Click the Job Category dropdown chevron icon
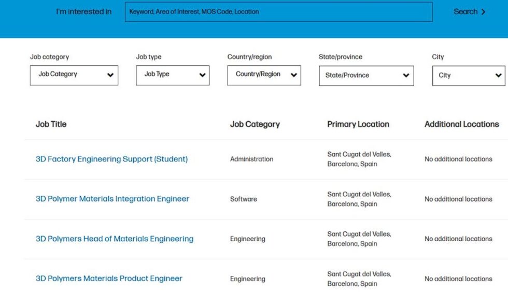508x292 pixels. pos(110,75)
